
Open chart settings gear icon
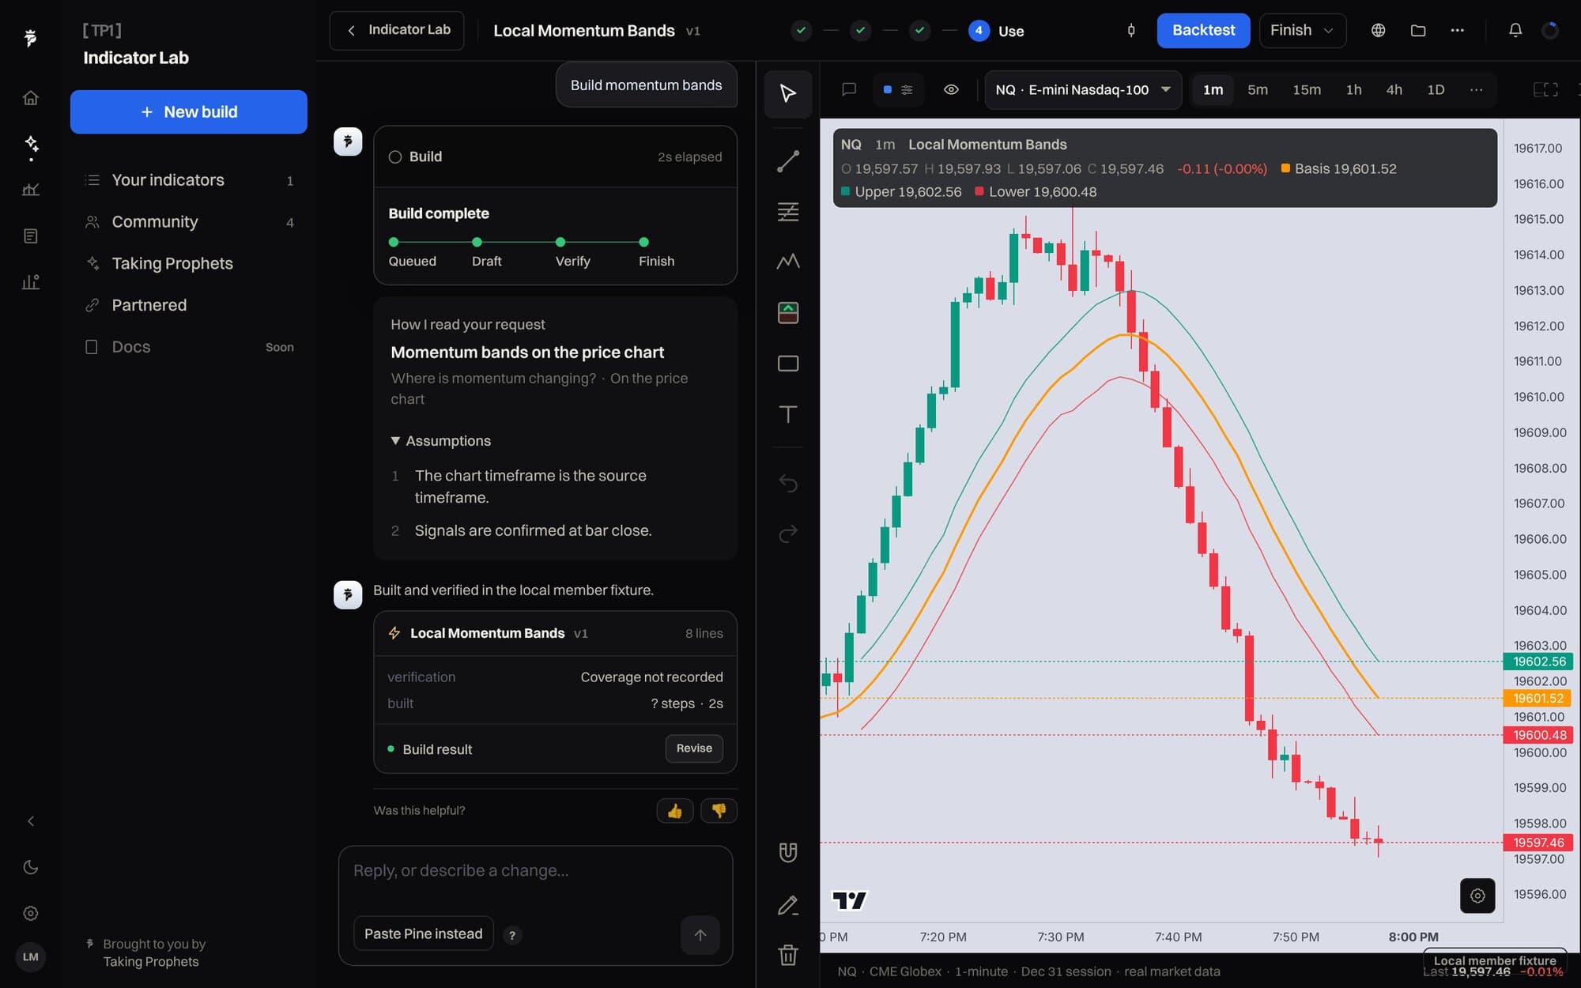click(1477, 896)
